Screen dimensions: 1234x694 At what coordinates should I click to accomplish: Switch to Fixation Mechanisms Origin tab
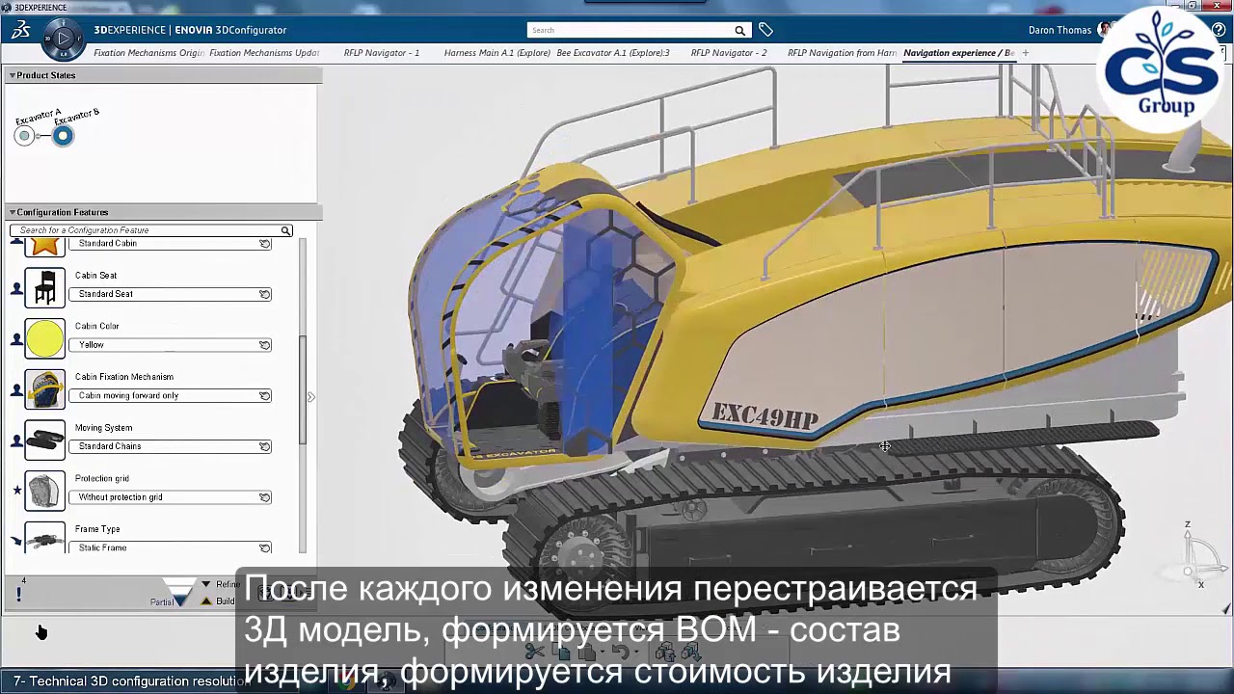(x=148, y=53)
